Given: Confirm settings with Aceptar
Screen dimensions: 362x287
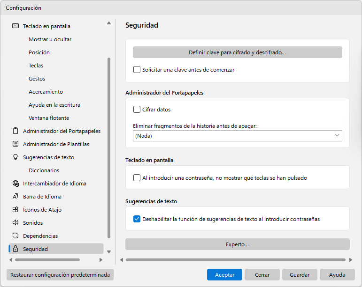Looking at the screenshot, I should (x=224, y=274).
